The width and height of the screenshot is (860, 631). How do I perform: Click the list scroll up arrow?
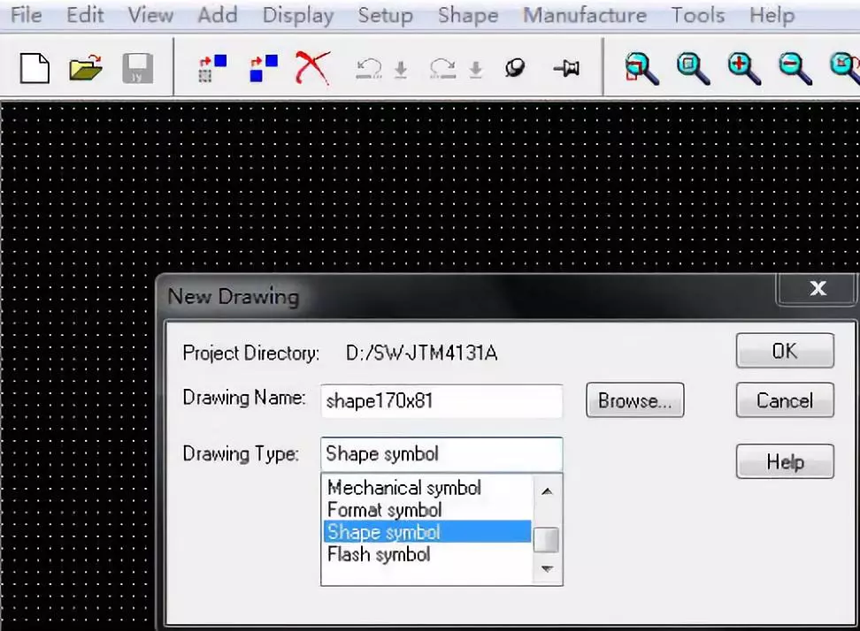547,491
